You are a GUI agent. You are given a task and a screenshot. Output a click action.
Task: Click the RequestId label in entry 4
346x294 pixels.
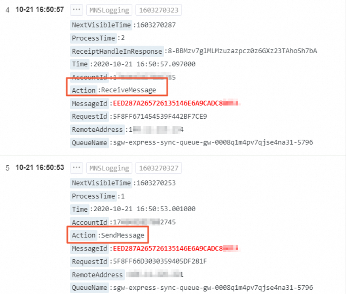coord(89,116)
